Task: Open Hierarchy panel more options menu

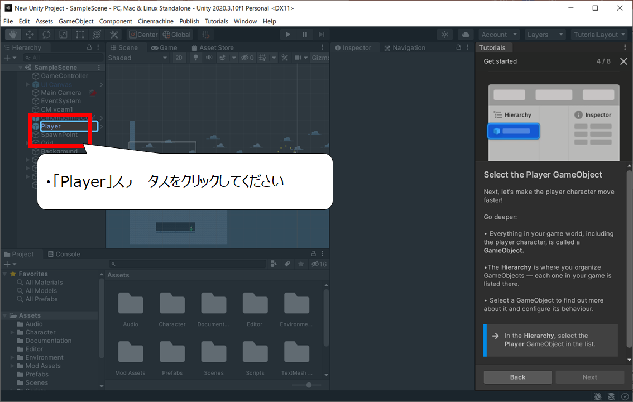Action: click(x=98, y=47)
